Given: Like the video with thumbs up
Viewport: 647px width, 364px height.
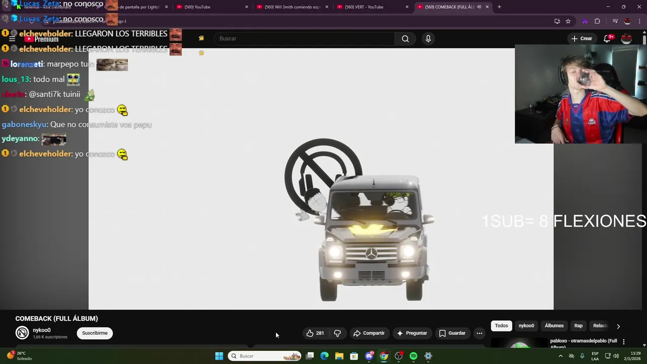Looking at the screenshot, I should 315,333.
